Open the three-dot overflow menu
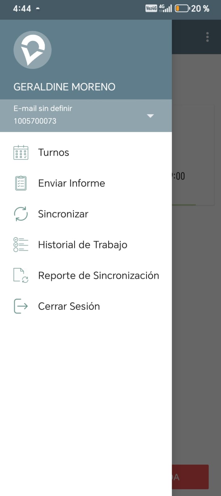 tap(207, 37)
